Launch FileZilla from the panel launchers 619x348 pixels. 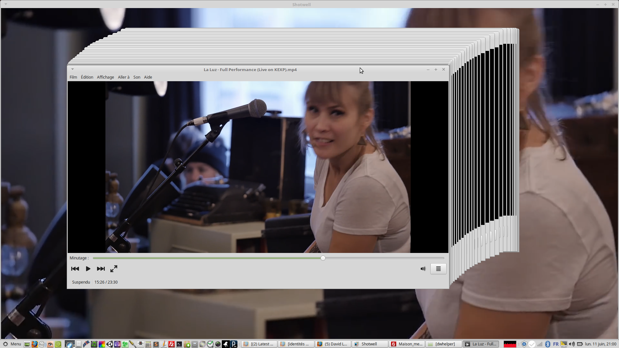click(172, 344)
